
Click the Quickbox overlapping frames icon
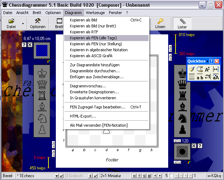199,69
